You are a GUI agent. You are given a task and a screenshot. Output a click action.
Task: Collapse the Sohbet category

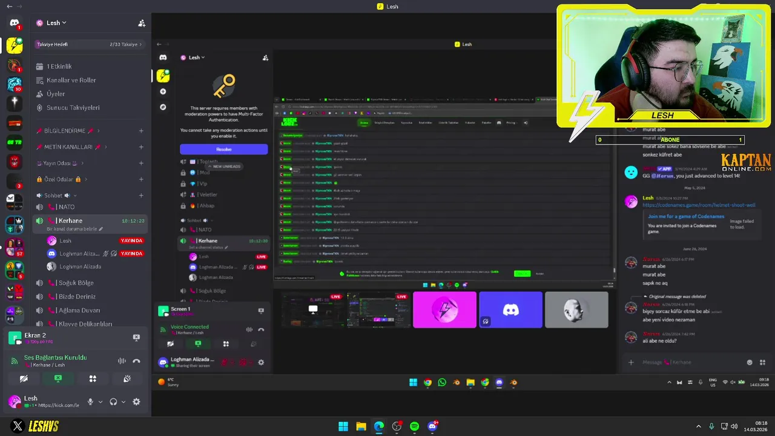point(56,196)
